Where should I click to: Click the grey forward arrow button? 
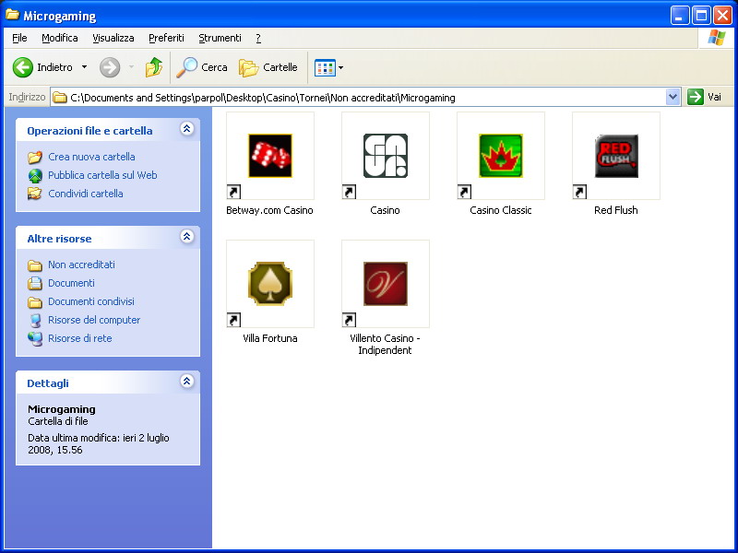(x=110, y=67)
